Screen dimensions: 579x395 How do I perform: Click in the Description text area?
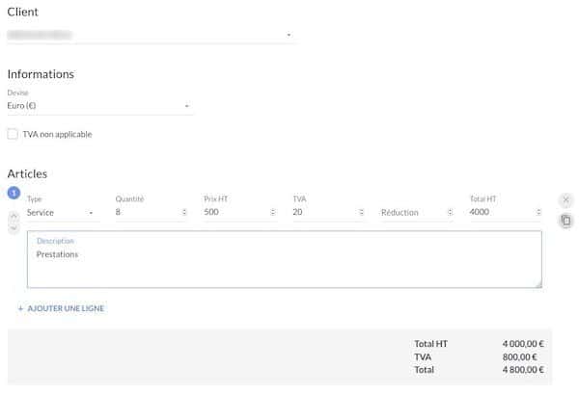coord(285,259)
